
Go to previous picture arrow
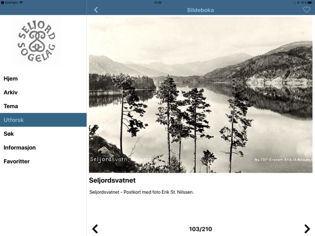coord(95,229)
